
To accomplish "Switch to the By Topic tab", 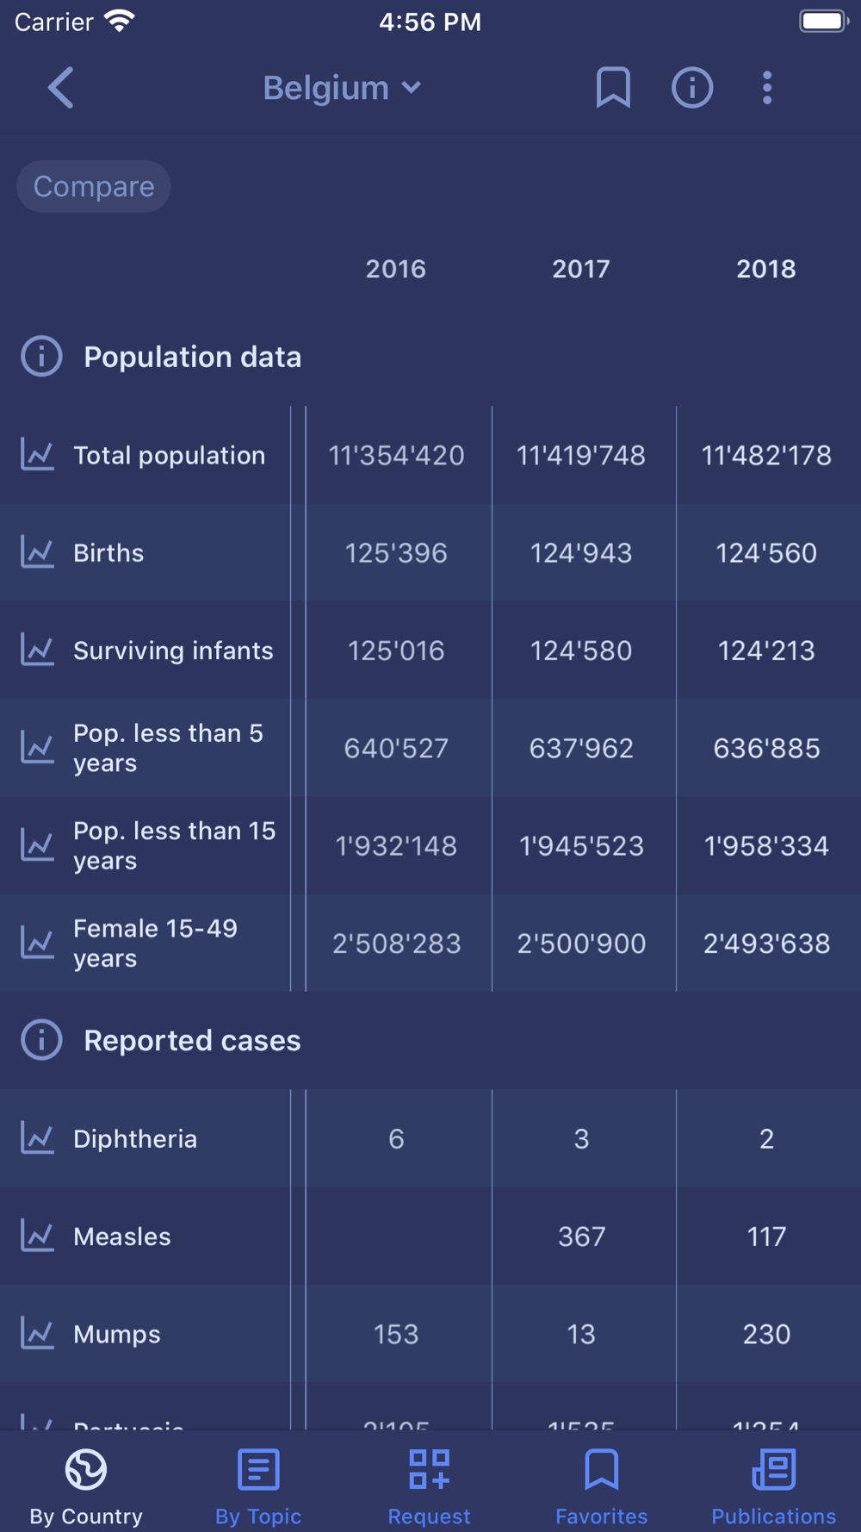I will (x=258, y=1486).
